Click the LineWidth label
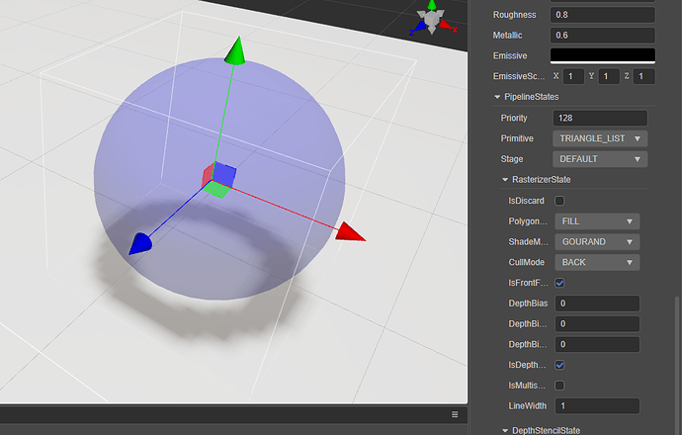 tap(527, 406)
